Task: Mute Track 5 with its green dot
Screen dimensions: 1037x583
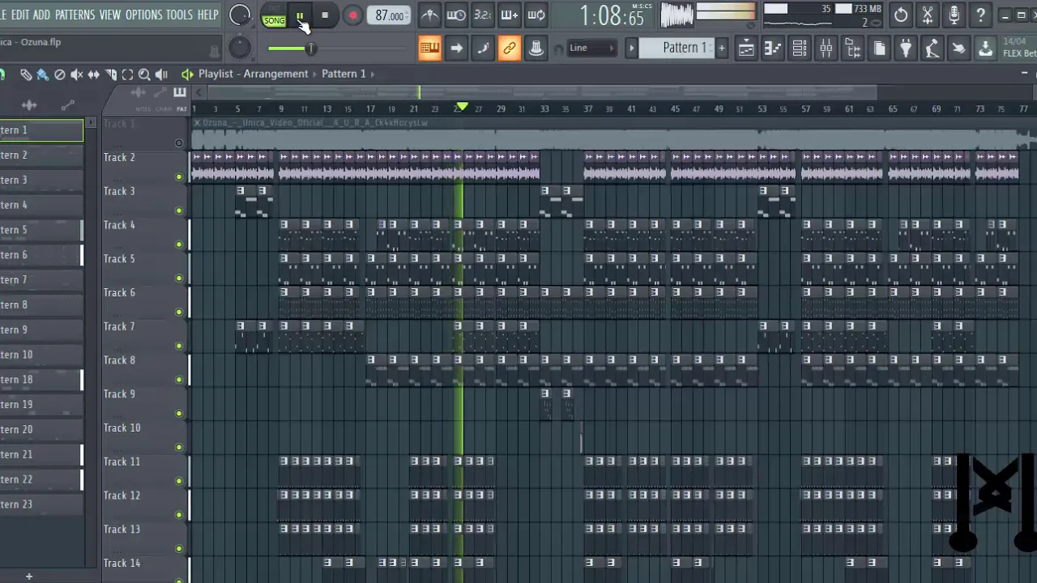Action: click(179, 278)
